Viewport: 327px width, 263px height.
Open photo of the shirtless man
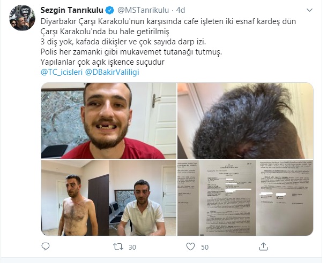click(x=75, y=198)
